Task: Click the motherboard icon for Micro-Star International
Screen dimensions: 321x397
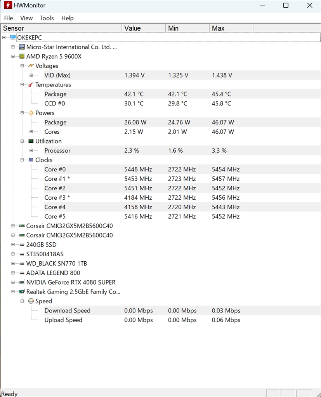Action: (22, 47)
